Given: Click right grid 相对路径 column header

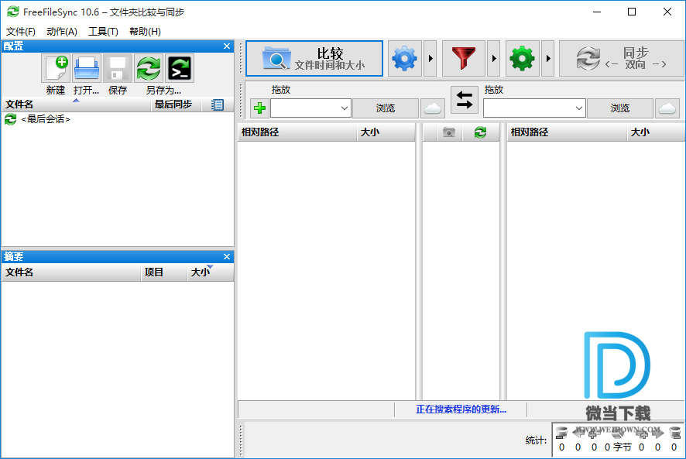Looking at the screenshot, I should (567, 132).
